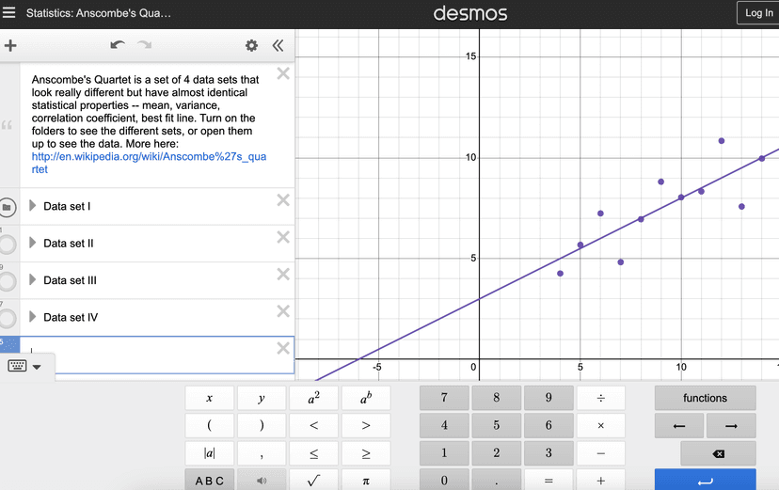Insert the greater-than-or-equal symbol
Viewport: 779px width, 490px height.
(x=366, y=453)
